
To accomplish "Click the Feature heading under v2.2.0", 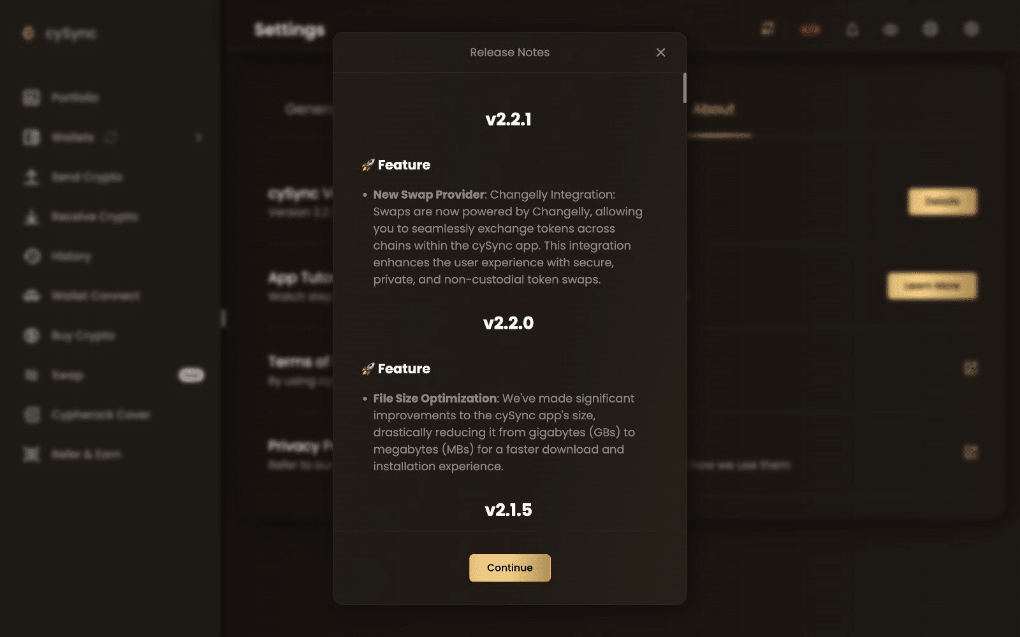I will tap(404, 369).
